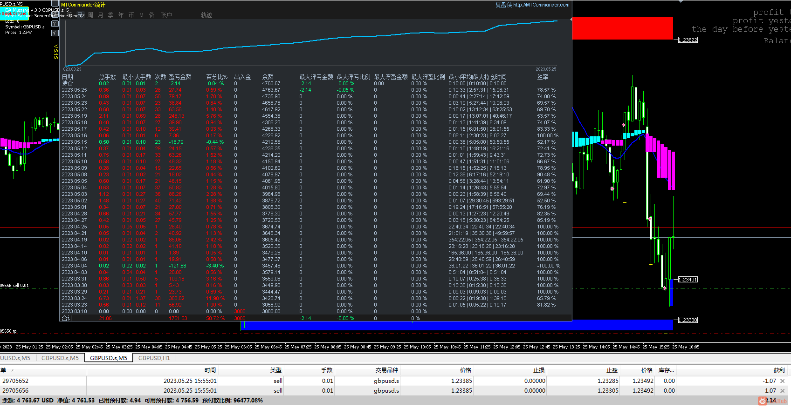Select the 年 (year) period tab
Viewport: 791px width, 408px height.
[121, 15]
